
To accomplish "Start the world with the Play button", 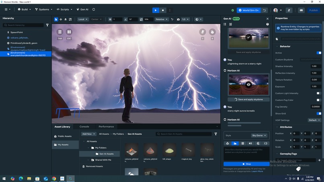I will 156,10.
